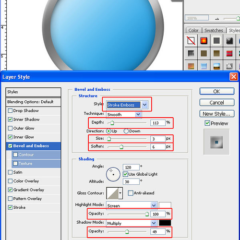This screenshot has width=240, height=240.
Task: Choose the Down direction radio button
Action: click(126, 131)
